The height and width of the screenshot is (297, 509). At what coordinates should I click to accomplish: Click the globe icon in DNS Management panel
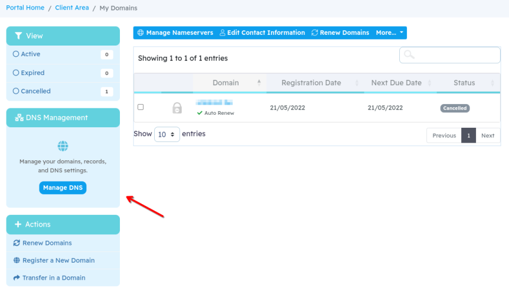[63, 146]
